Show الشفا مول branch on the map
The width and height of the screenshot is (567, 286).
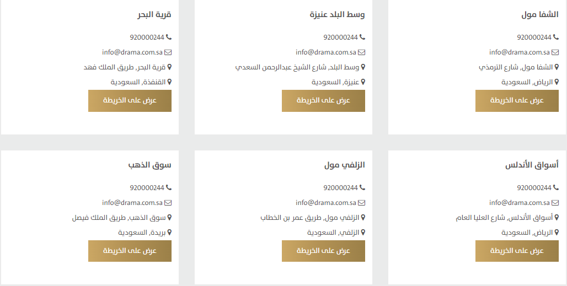click(x=517, y=101)
